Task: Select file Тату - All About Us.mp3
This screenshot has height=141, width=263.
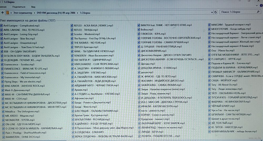Action: [223, 85]
